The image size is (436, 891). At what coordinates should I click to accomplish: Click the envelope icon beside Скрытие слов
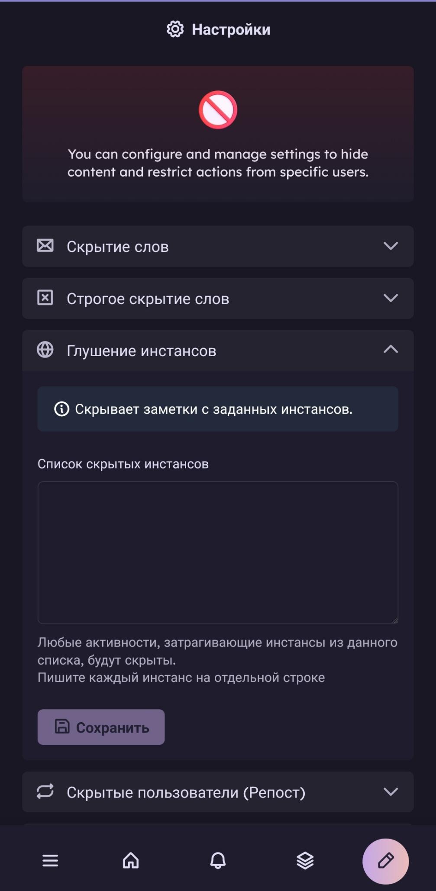45,246
